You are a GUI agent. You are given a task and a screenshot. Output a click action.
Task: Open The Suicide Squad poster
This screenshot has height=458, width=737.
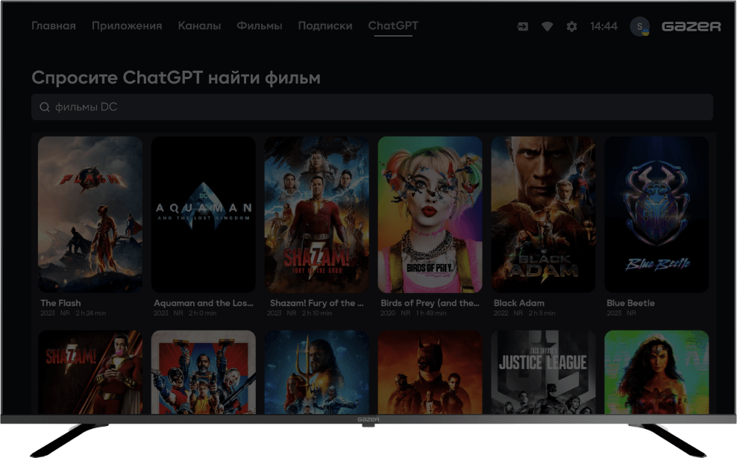click(x=204, y=372)
